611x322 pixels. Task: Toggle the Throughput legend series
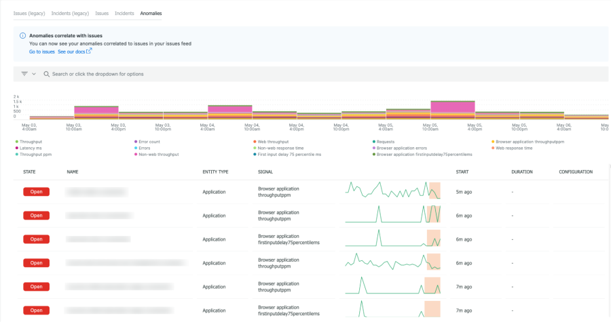tap(31, 141)
